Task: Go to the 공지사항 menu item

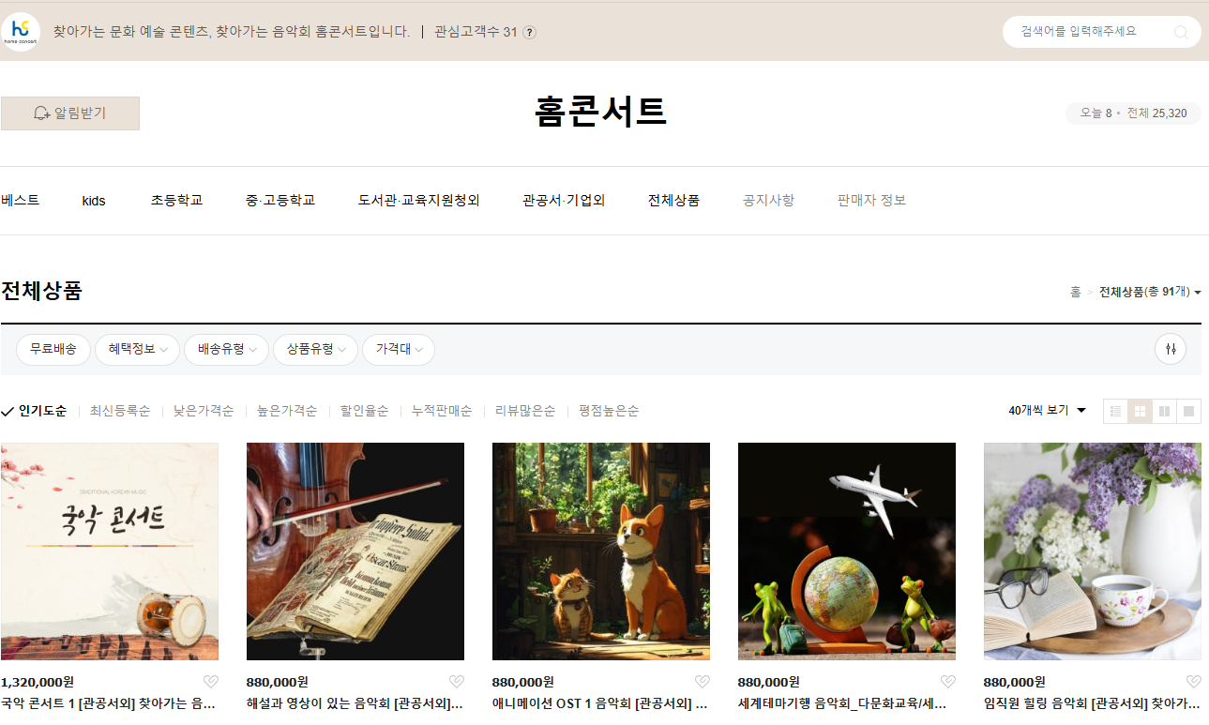Action: click(768, 201)
